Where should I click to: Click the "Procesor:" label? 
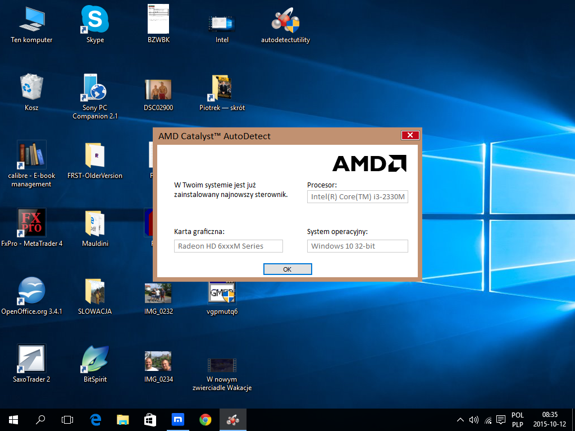pyautogui.click(x=322, y=185)
